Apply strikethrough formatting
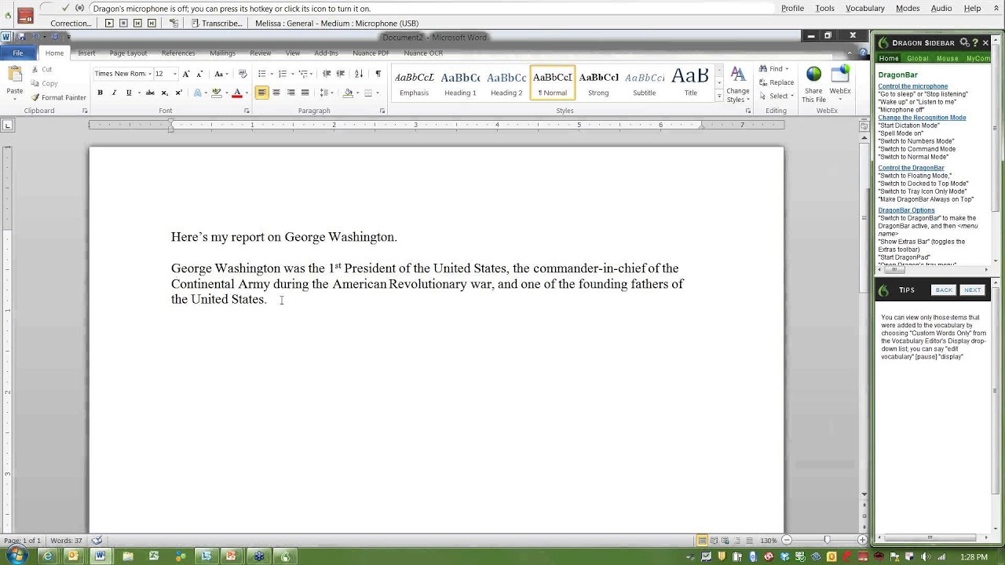Image resolution: width=1005 pixels, height=565 pixels. (149, 93)
